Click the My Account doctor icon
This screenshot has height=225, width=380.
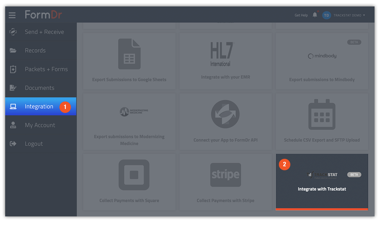13,125
